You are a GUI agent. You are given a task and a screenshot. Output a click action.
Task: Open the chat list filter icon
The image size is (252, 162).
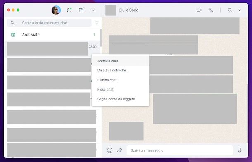point(97,23)
